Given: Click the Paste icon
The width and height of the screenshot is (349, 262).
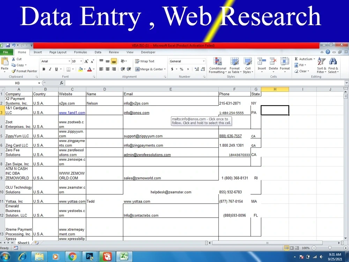Looking at the screenshot, I should pyautogui.click(x=5, y=61).
